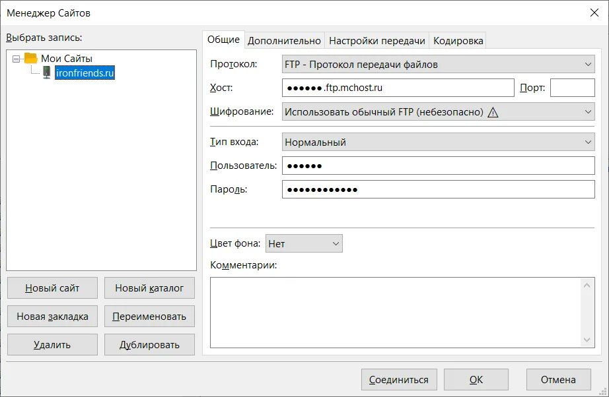This screenshot has height=397, width=609.
Task: Click the Мои Сайты folder icon
Action: pos(31,58)
